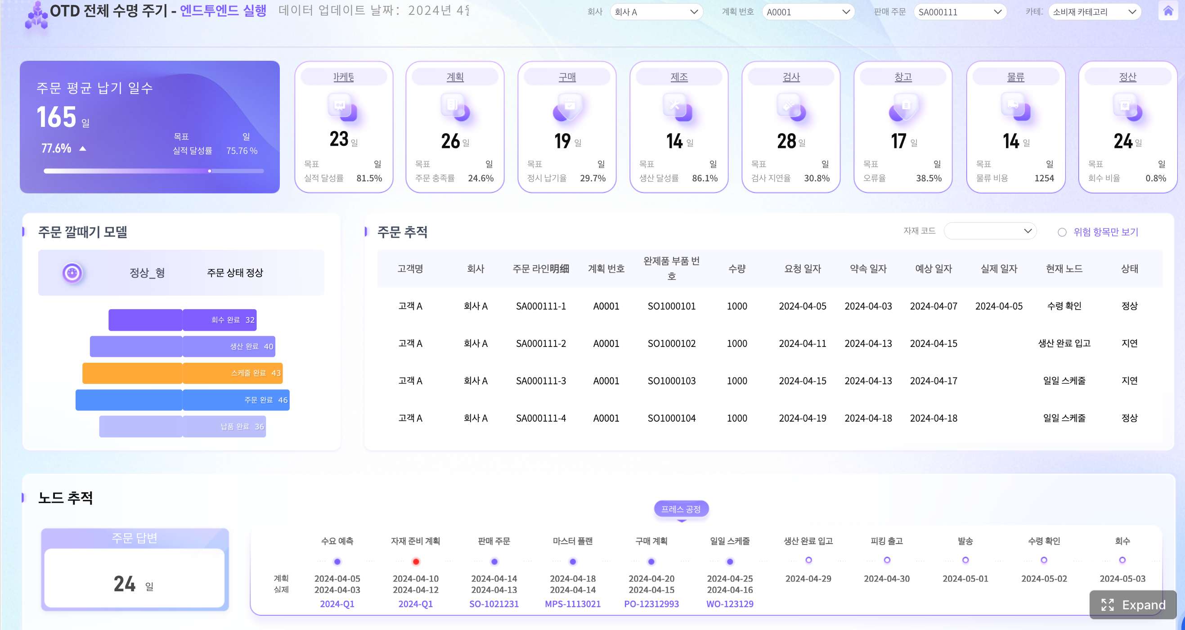Click the 수요 예측 node dot
The height and width of the screenshot is (630, 1185).
coord(337,562)
